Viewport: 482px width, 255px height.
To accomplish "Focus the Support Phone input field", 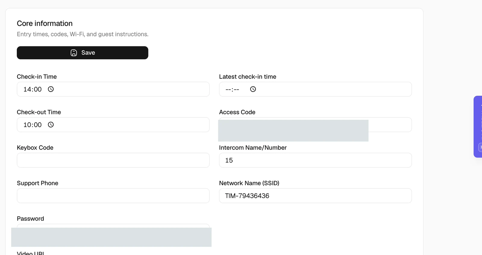I will 113,196.
